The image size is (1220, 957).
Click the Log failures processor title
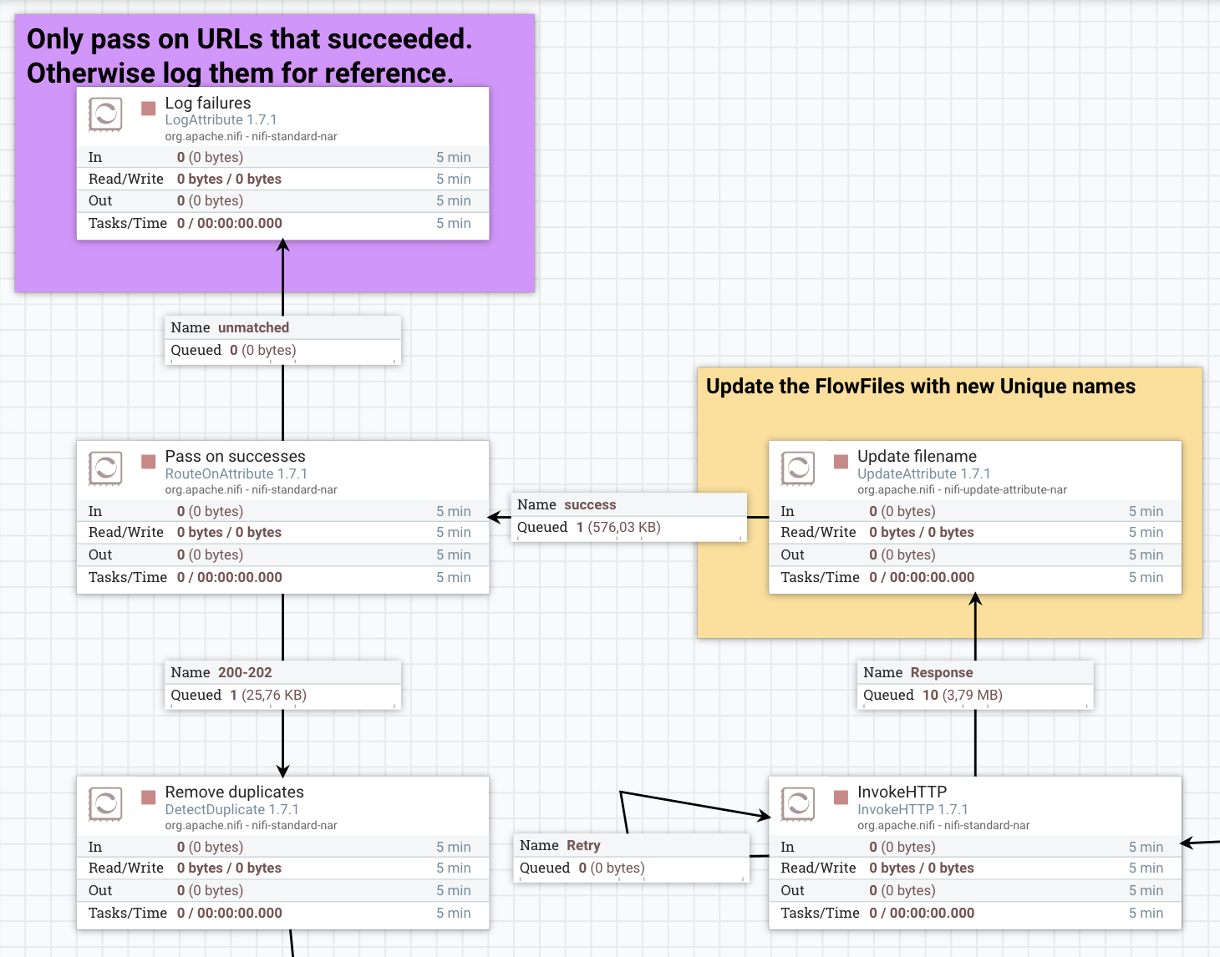coord(208,103)
